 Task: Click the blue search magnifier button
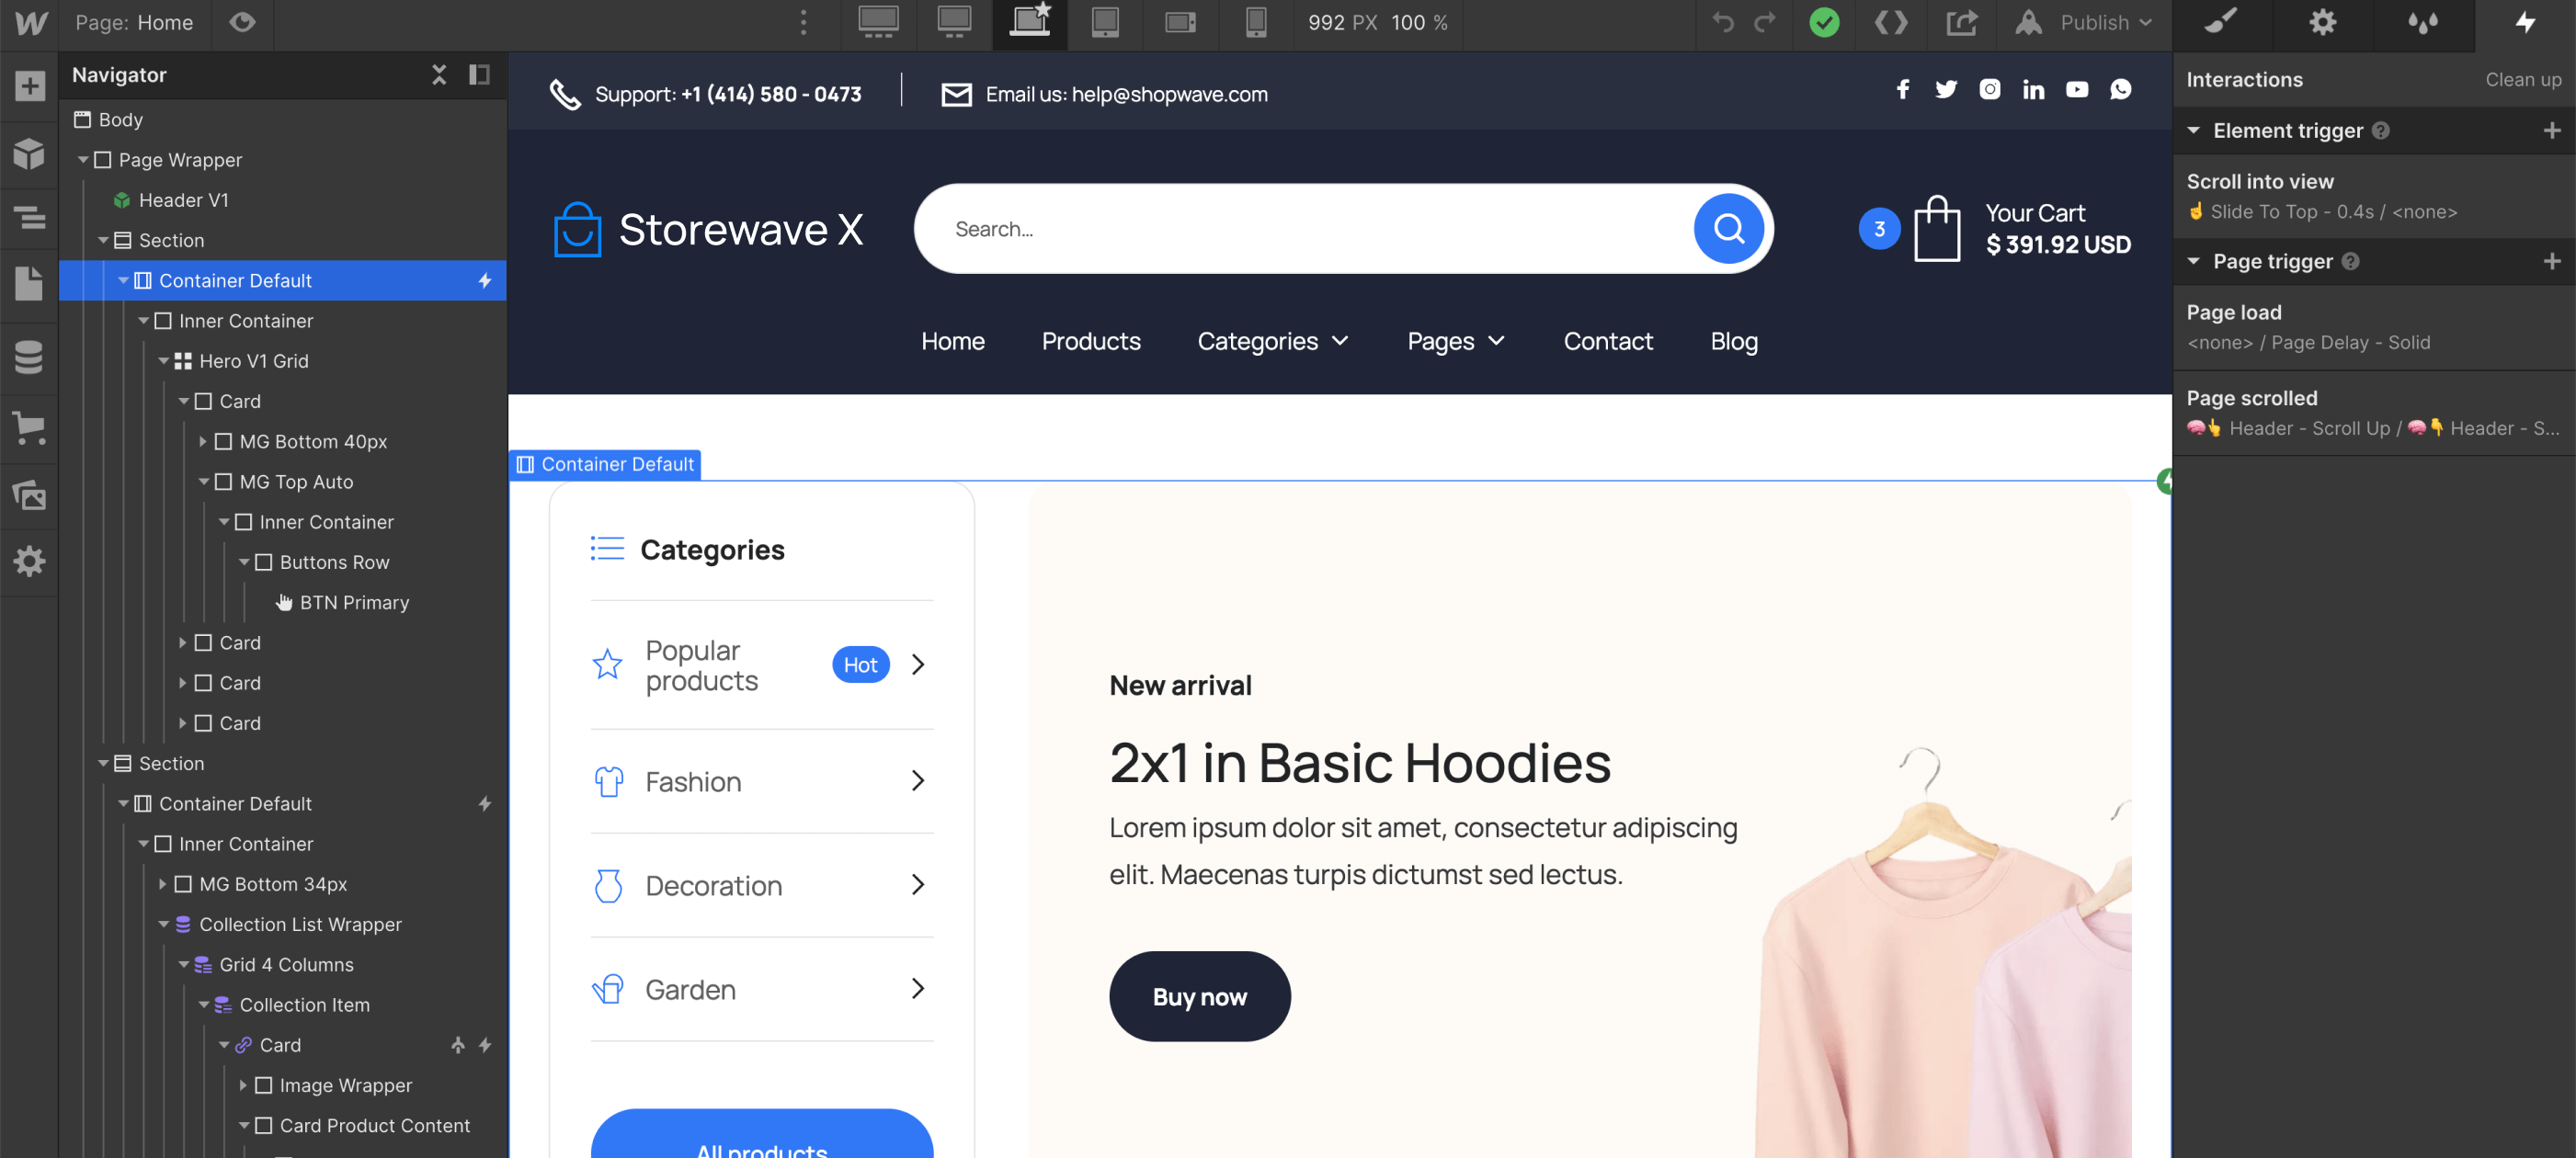pos(1728,229)
